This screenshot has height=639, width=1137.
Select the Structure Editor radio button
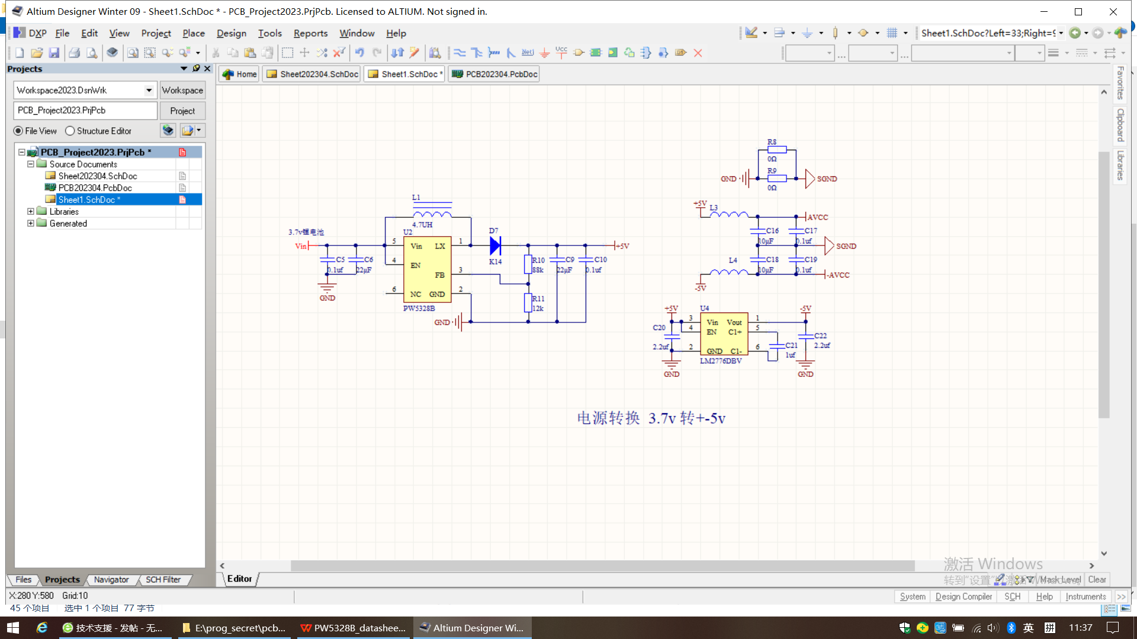(x=70, y=131)
